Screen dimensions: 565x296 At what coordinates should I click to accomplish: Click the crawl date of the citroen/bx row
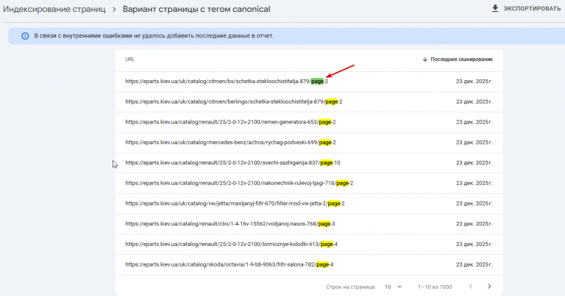coord(475,82)
